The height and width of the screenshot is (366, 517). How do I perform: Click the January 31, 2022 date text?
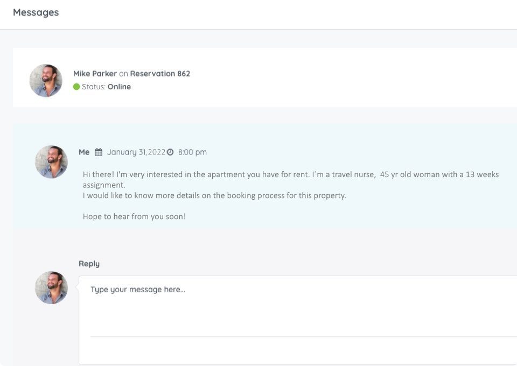click(136, 152)
